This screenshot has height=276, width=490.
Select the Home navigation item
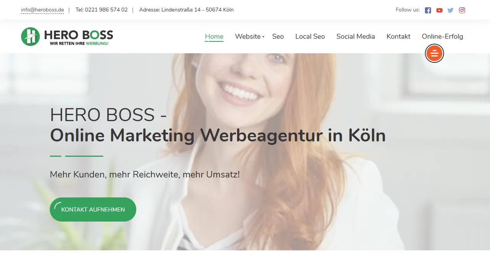[214, 36]
